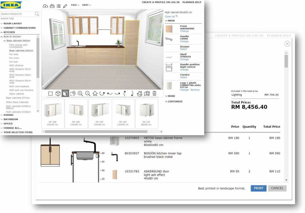Switch to 3D wireframe cube view
Viewport: 305px width, 213px height.
click(58, 94)
